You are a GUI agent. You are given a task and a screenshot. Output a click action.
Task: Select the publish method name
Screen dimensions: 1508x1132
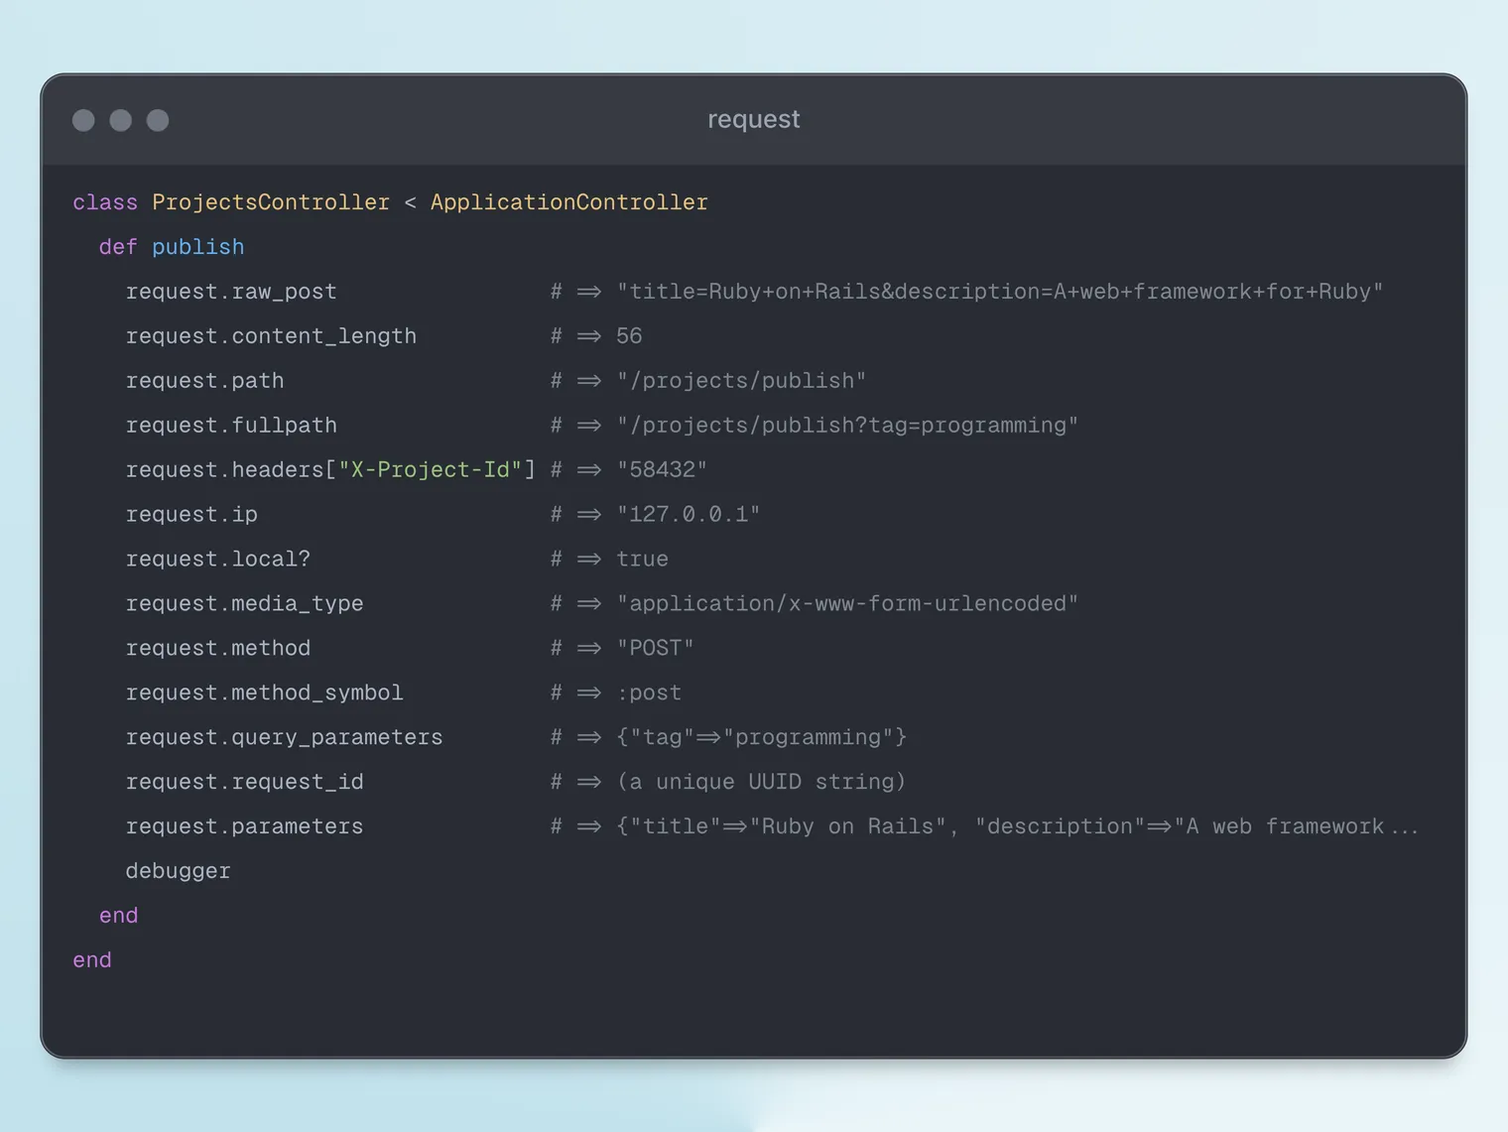[x=197, y=246]
